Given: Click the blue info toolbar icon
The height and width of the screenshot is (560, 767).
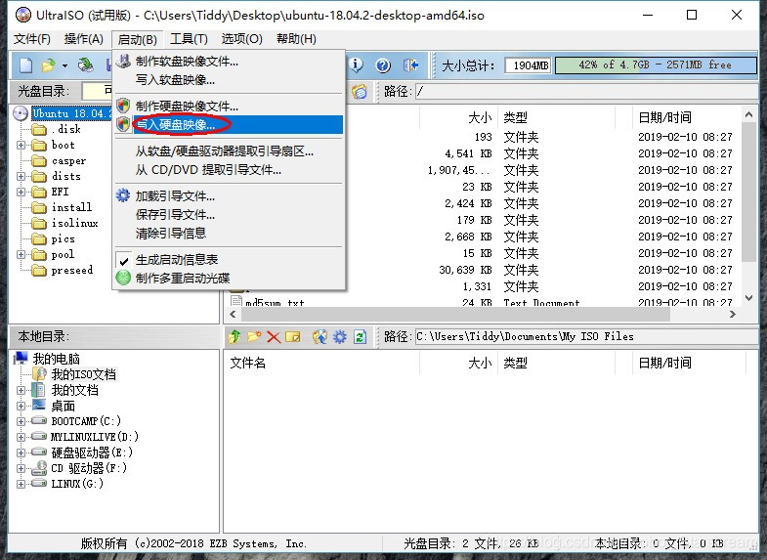Looking at the screenshot, I should (357, 65).
